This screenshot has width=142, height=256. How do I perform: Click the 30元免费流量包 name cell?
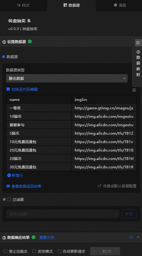(39, 167)
